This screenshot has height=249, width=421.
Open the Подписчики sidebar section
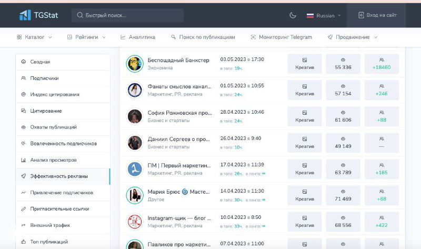tap(44, 78)
